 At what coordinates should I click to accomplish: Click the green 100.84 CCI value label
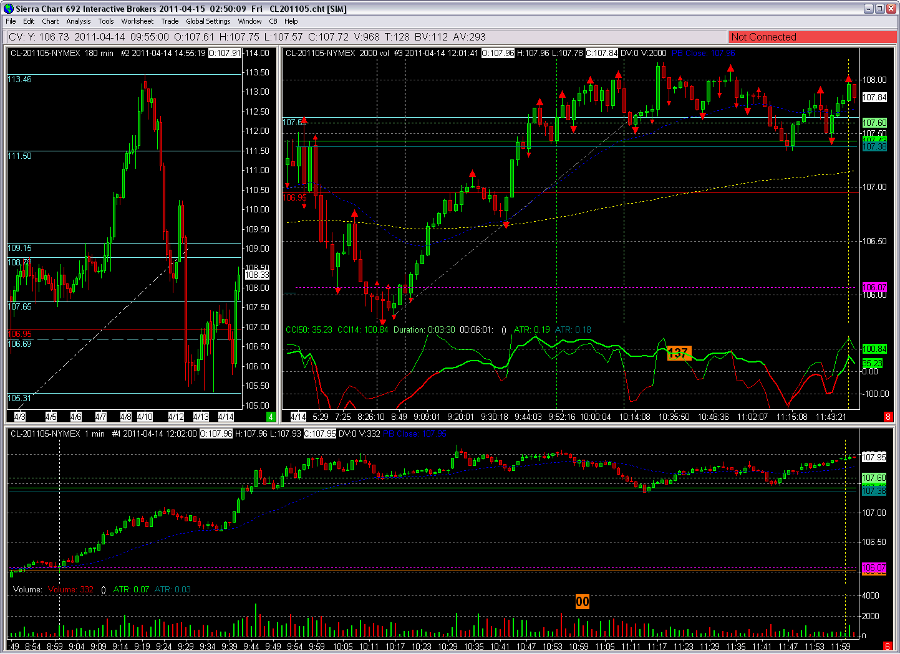[x=874, y=349]
